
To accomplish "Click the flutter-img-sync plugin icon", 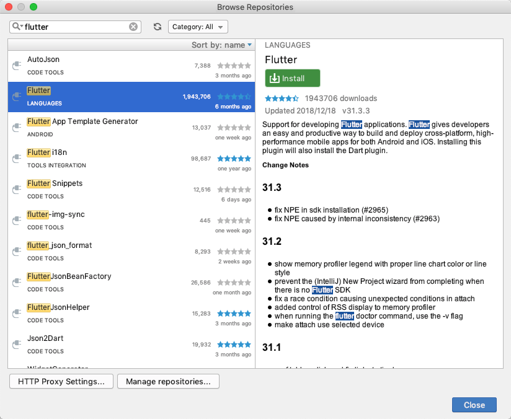I will click(x=17, y=220).
